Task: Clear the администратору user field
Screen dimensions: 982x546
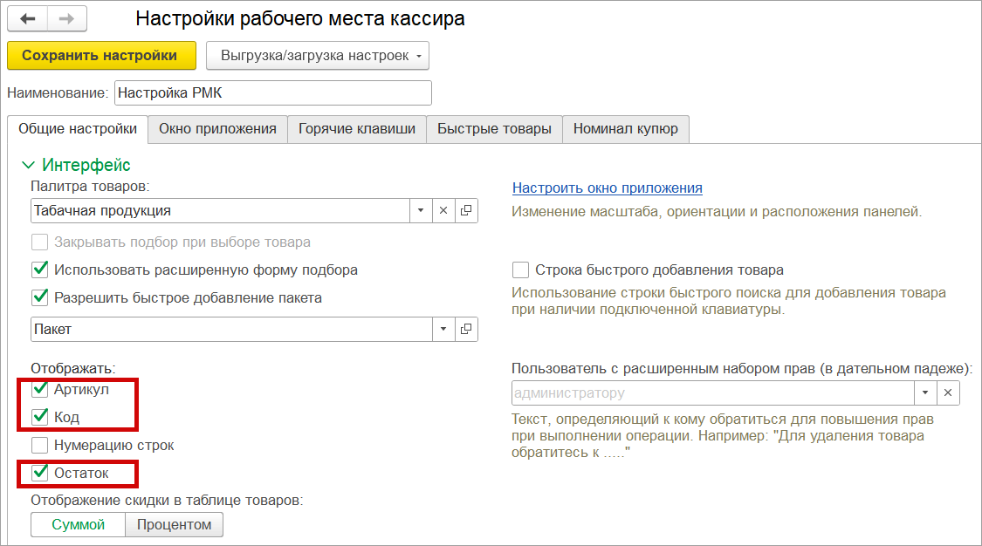Action: coord(948,392)
